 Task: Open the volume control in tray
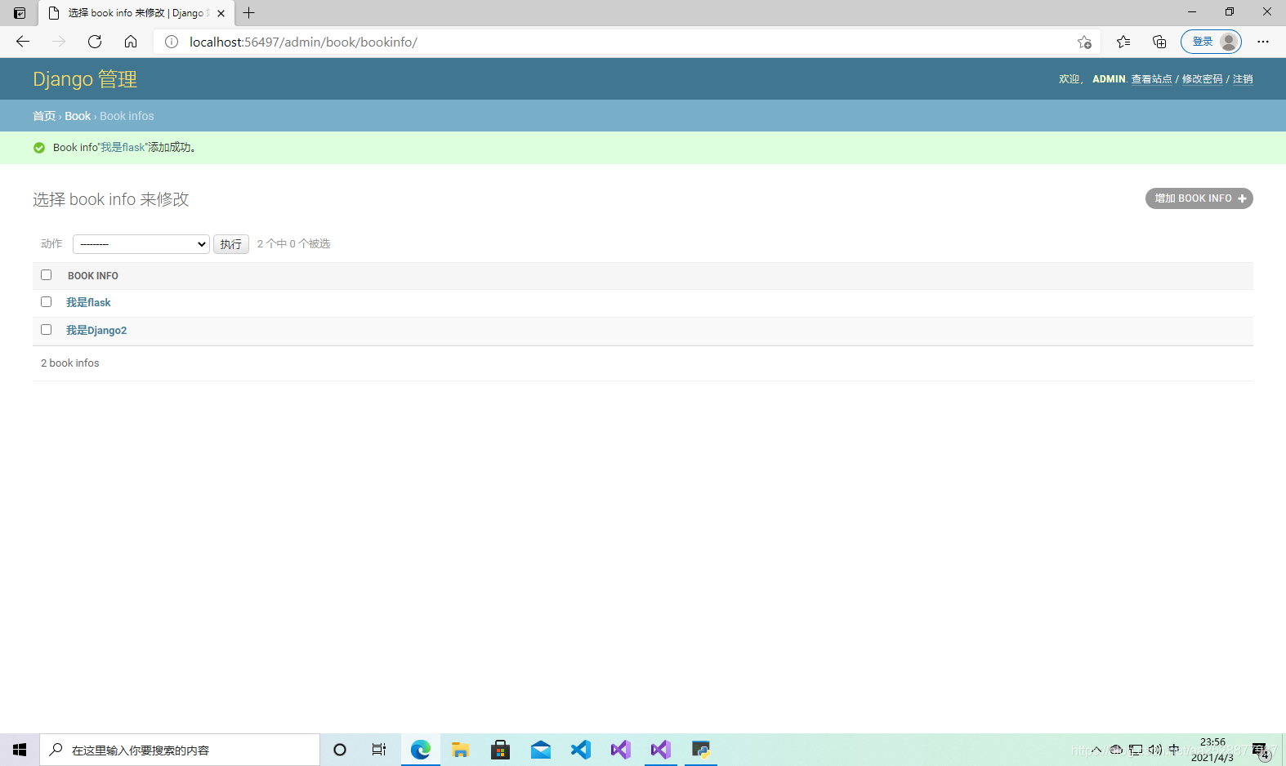1155,750
